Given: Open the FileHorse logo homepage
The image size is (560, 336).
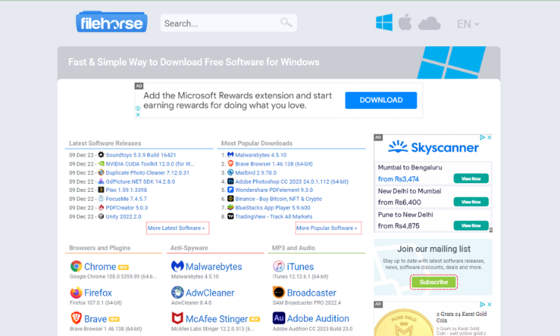Looking at the screenshot, I should point(111,22).
